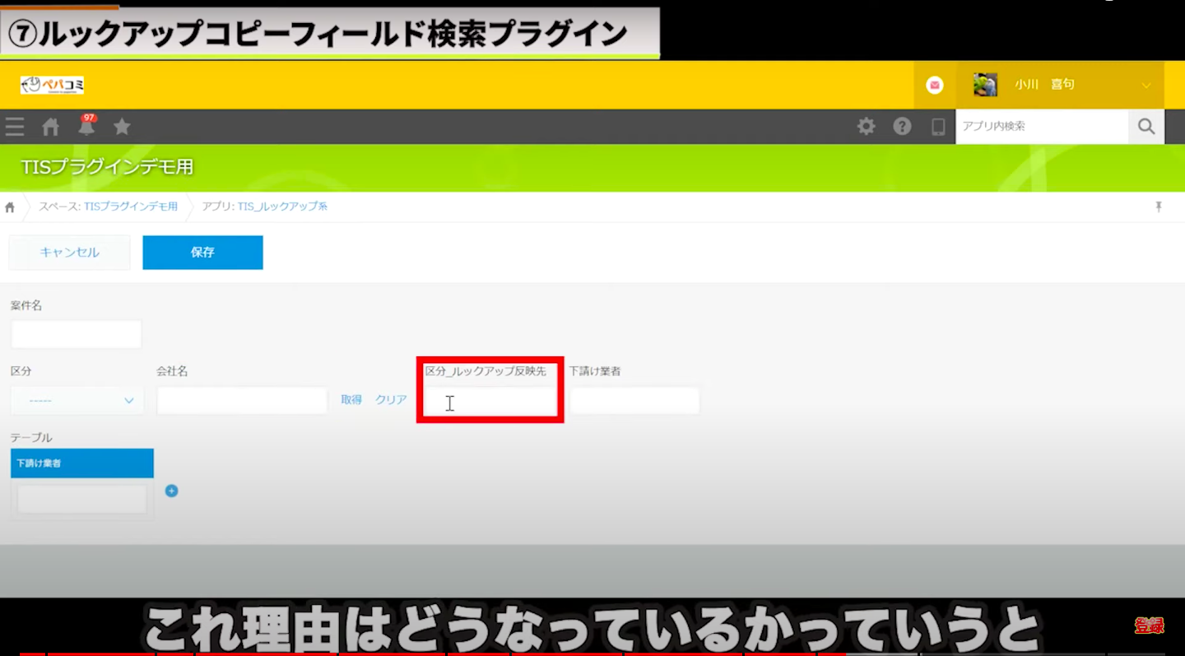Open the hamburger menu icon
Image resolution: width=1185 pixels, height=656 pixels.
(x=14, y=127)
